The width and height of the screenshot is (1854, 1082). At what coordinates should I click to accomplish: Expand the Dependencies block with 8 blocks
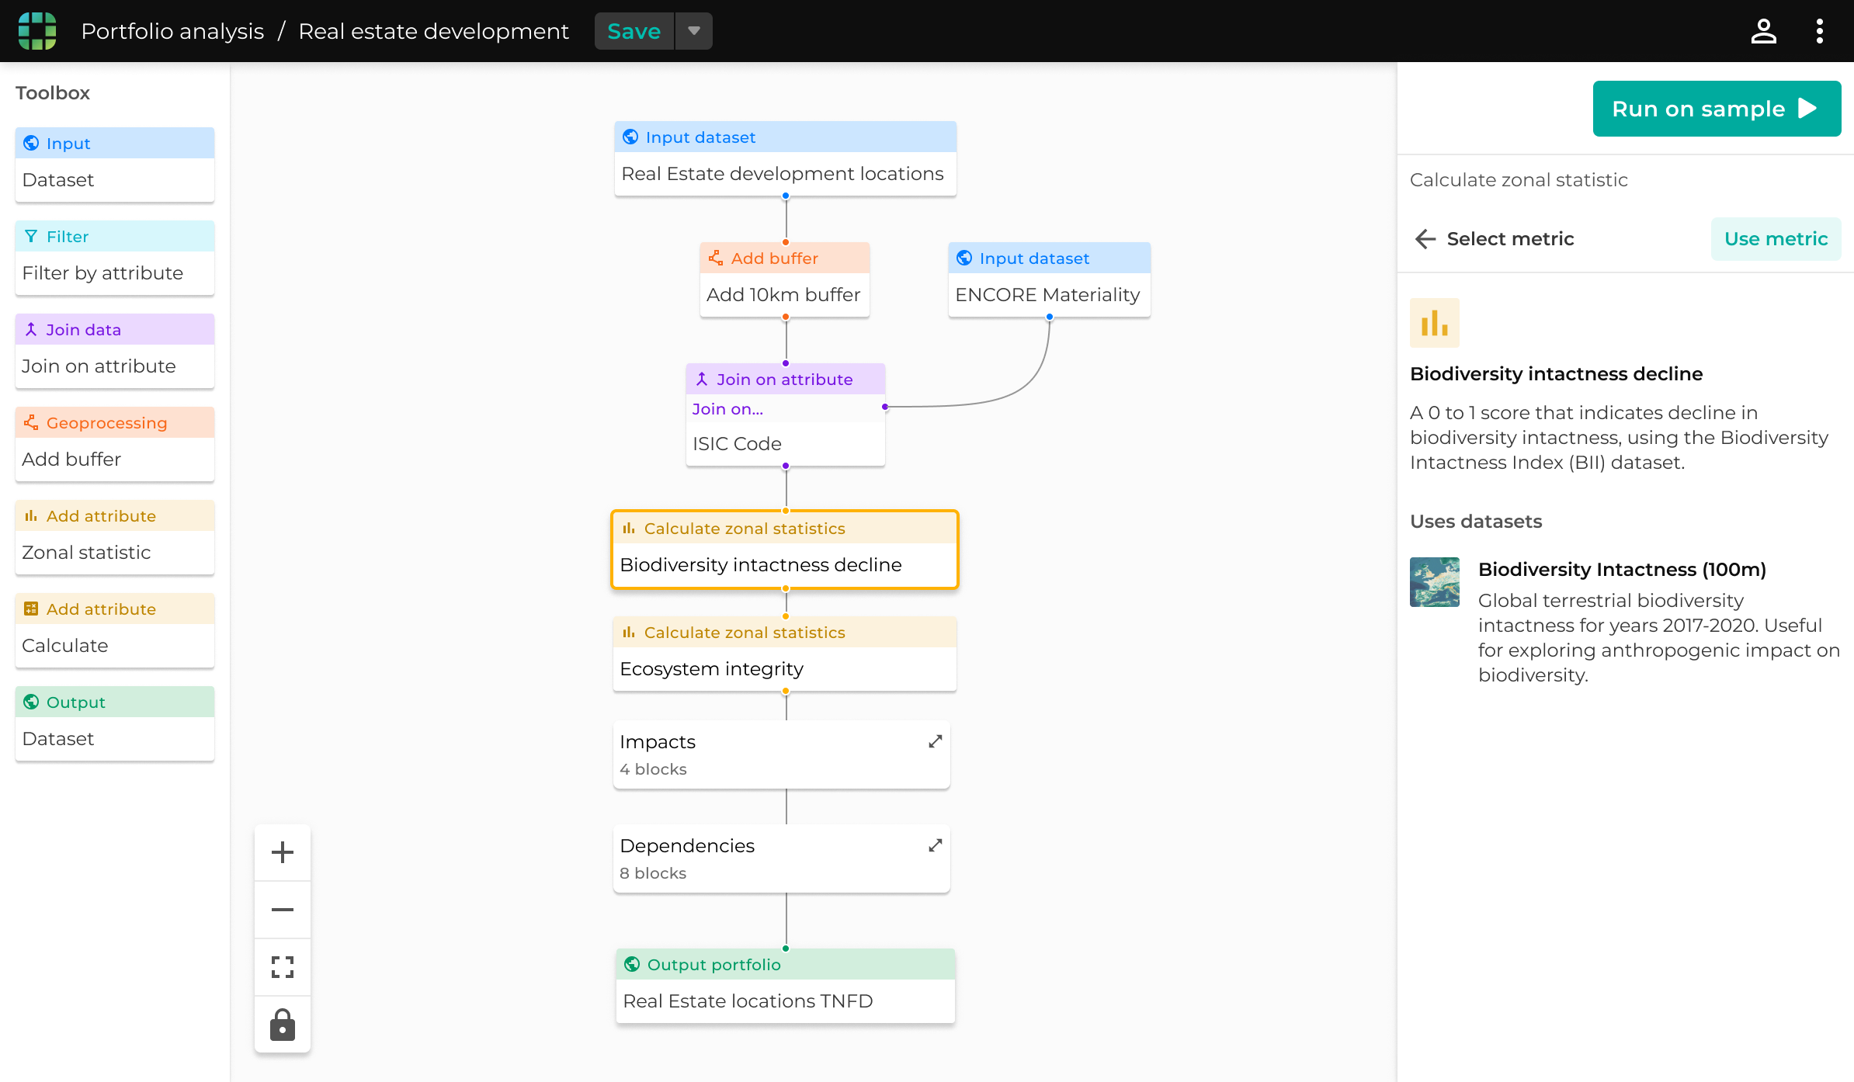pyautogui.click(x=935, y=845)
